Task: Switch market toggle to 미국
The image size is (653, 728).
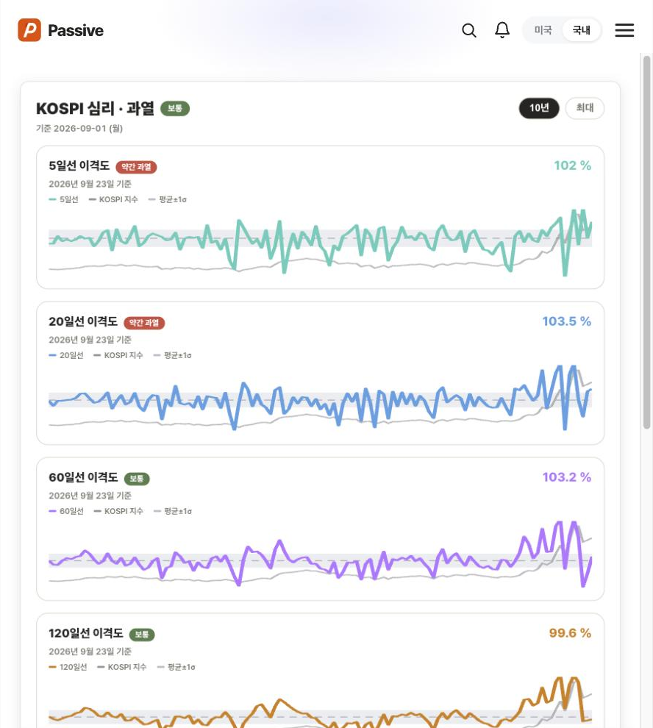Action: coord(543,30)
